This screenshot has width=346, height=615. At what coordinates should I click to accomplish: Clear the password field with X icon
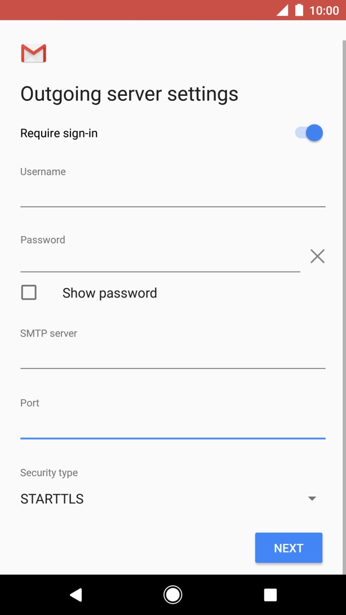coord(317,256)
